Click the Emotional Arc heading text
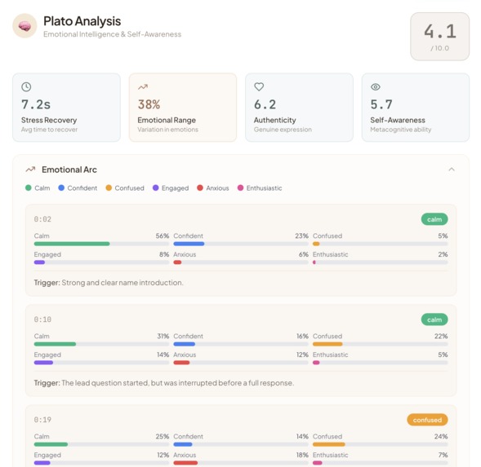 coord(69,170)
